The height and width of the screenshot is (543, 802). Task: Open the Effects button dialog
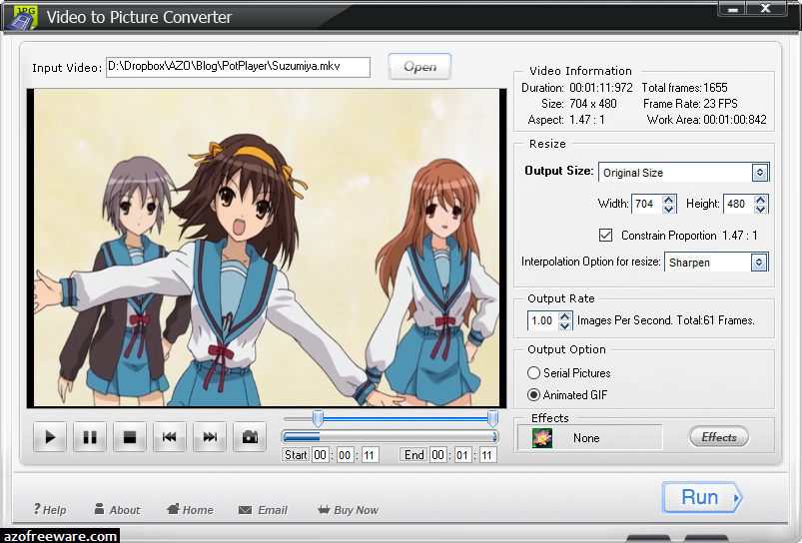point(719,437)
